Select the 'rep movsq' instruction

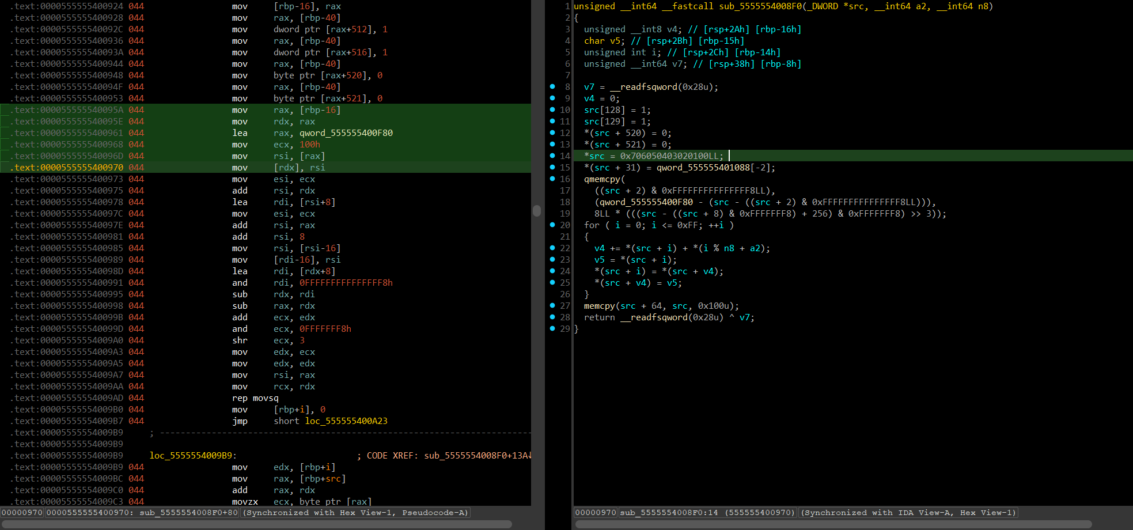255,398
